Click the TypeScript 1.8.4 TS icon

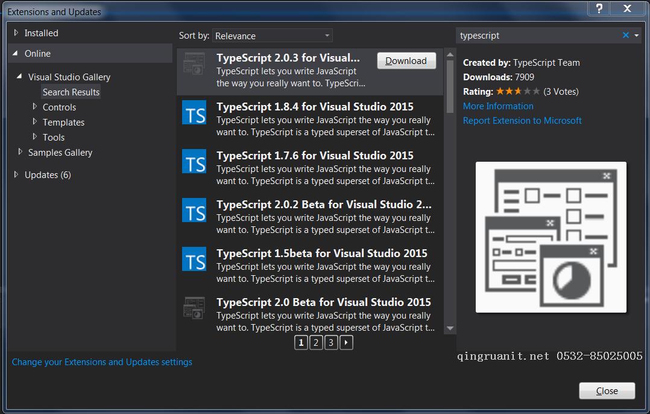coord(194,113)
